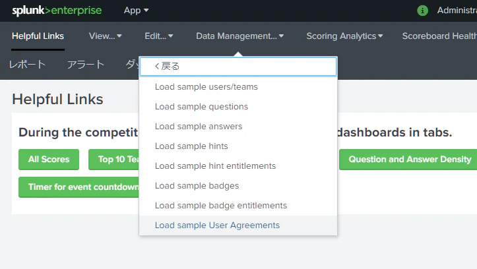
Task: Choose Load sample users/teams
Action: pyautogui.click(x=238, y=87)
